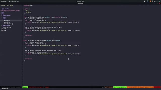Open the clock showing 12:47

[80, 1]
